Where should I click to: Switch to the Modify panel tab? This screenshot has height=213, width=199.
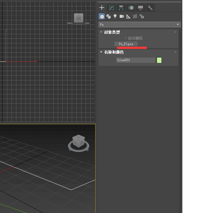click(111, 8)
